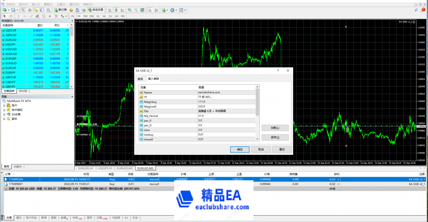Open the Strategy Tester icon
Image resolution: width=428 pixels, height=222 pixels.
(x=48, y=10)
